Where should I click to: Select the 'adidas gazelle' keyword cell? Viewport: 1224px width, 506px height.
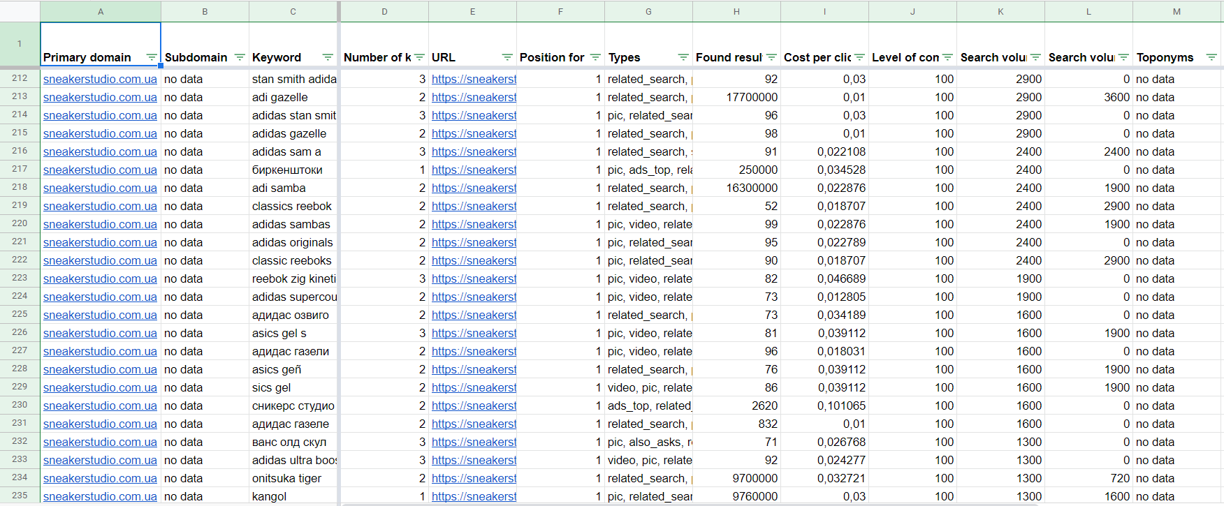(293, 133)
